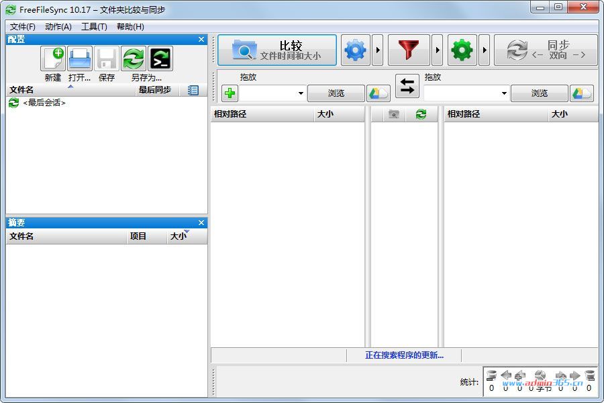Screen dimensions: 604x403
Task: Sort by 最后同步 column header
Action: [158, 90]
